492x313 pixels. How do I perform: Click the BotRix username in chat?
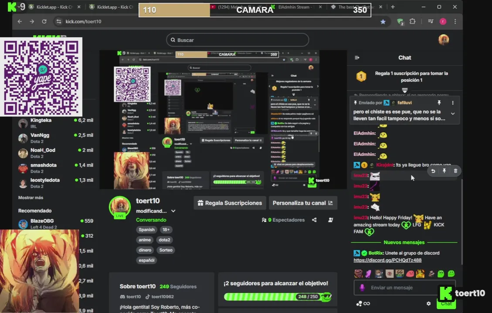(x=376, y=253)
